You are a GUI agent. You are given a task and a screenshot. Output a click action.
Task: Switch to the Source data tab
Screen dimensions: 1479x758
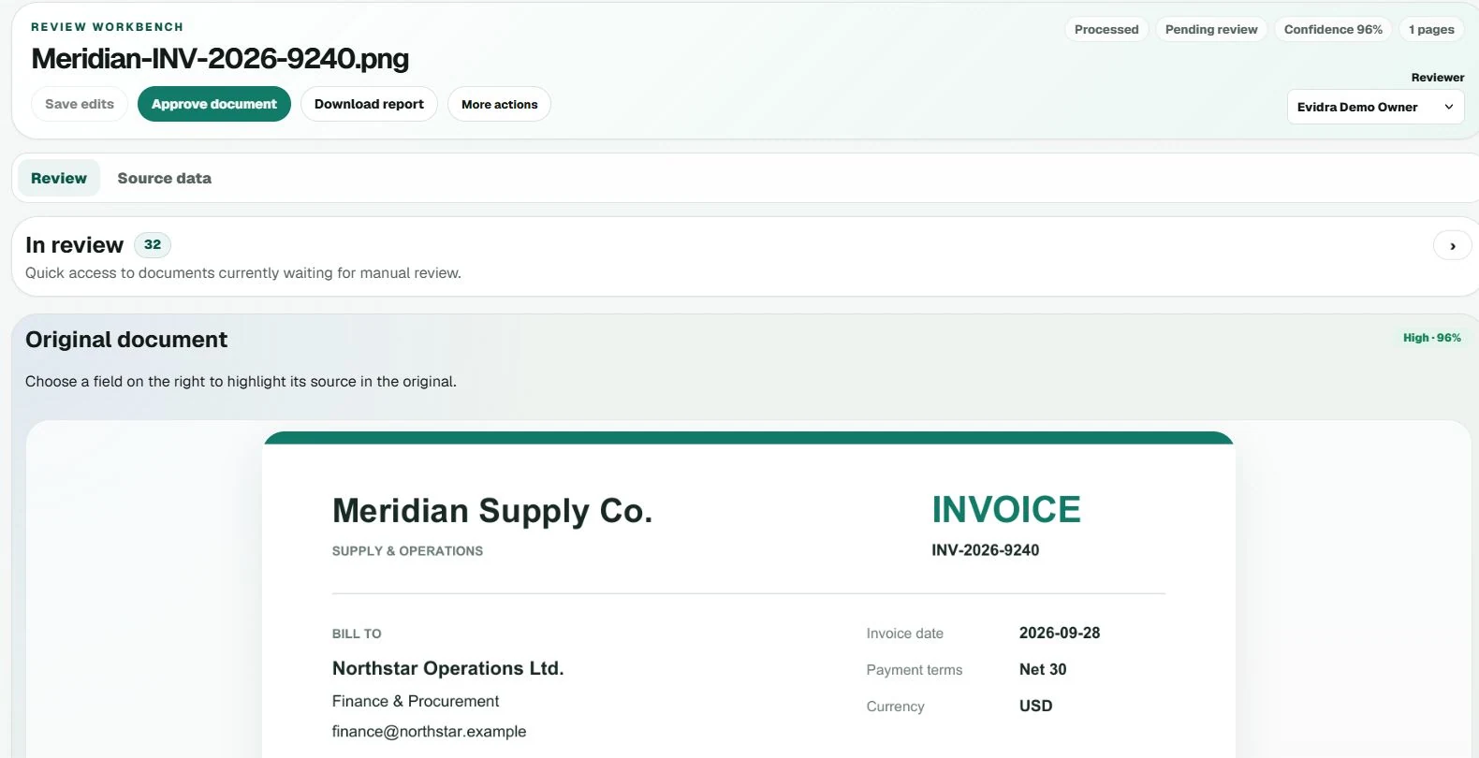coord(165,178)
